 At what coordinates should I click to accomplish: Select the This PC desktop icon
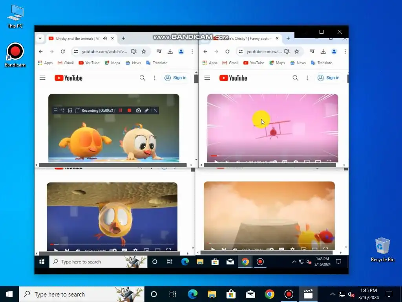coord(15,17)
